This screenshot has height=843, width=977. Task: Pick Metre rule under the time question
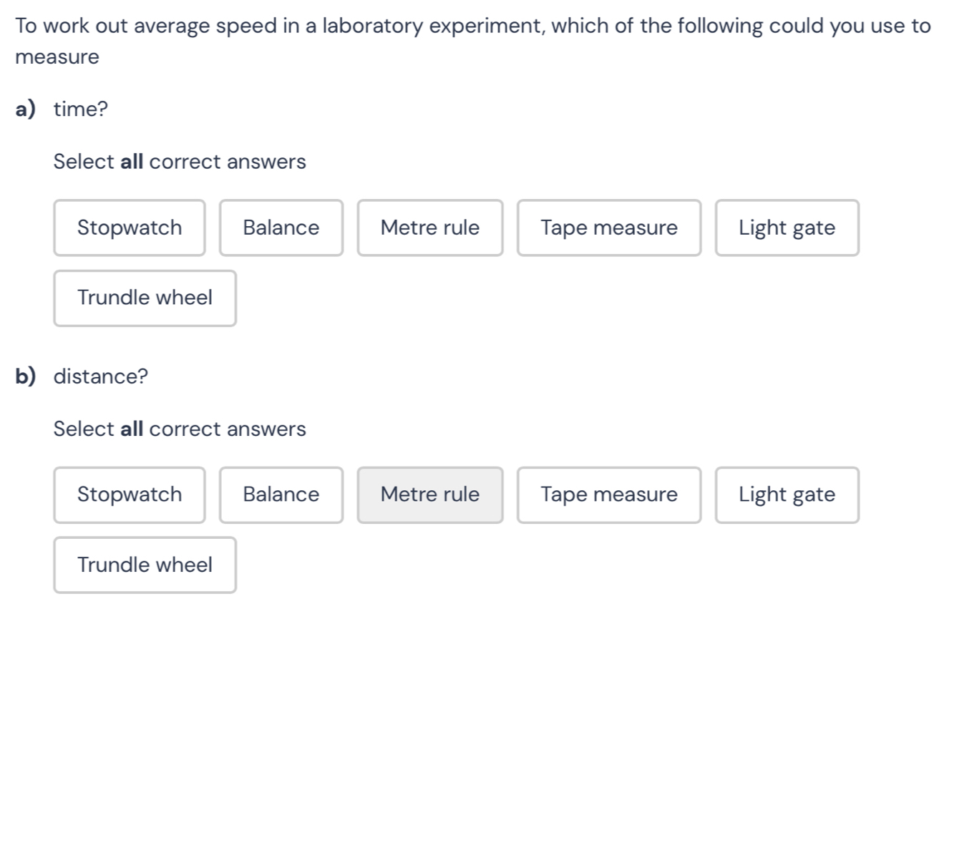click(x=429, y=228)
